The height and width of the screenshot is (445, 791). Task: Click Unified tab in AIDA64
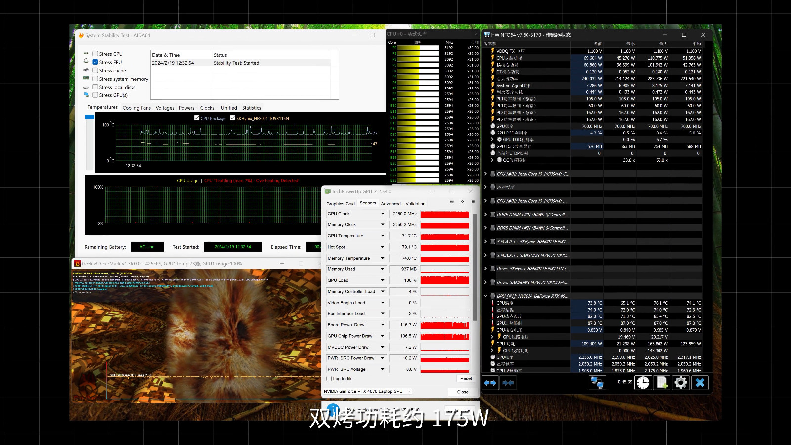(229, 108)
